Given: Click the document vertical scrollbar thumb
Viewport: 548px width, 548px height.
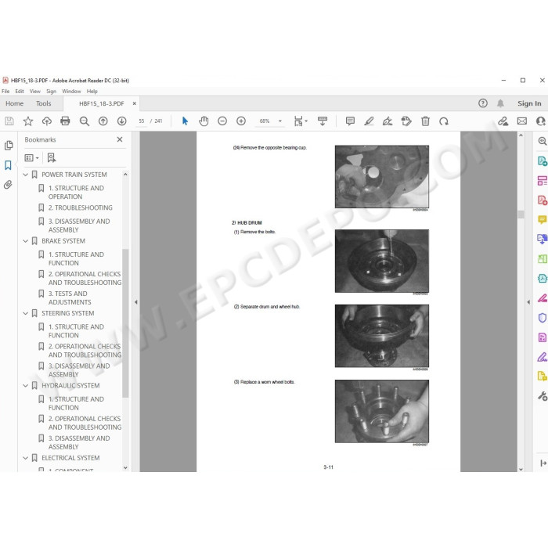Looking at the screenshot, I should (521, 215).
